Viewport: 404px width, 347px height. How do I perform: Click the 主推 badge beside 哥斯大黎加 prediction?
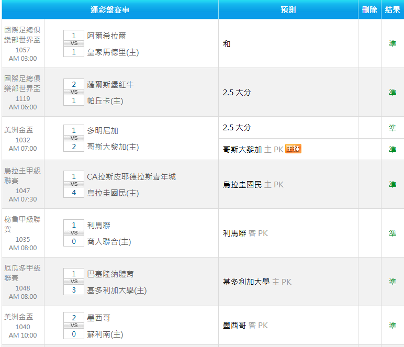coord(293,149)
